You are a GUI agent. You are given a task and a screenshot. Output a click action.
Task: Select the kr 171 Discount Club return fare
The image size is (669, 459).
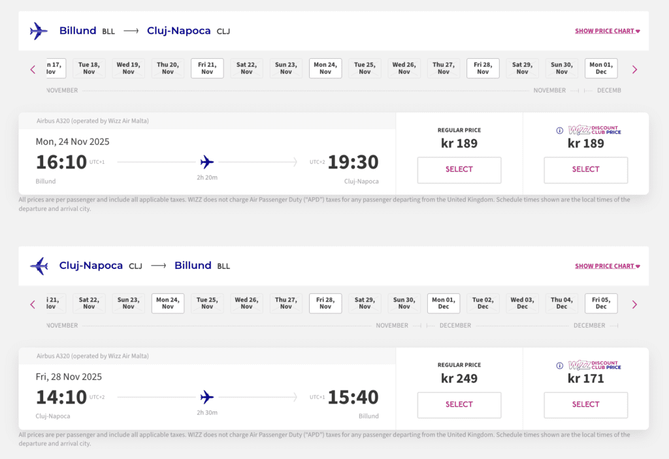[x=585, y=405]
